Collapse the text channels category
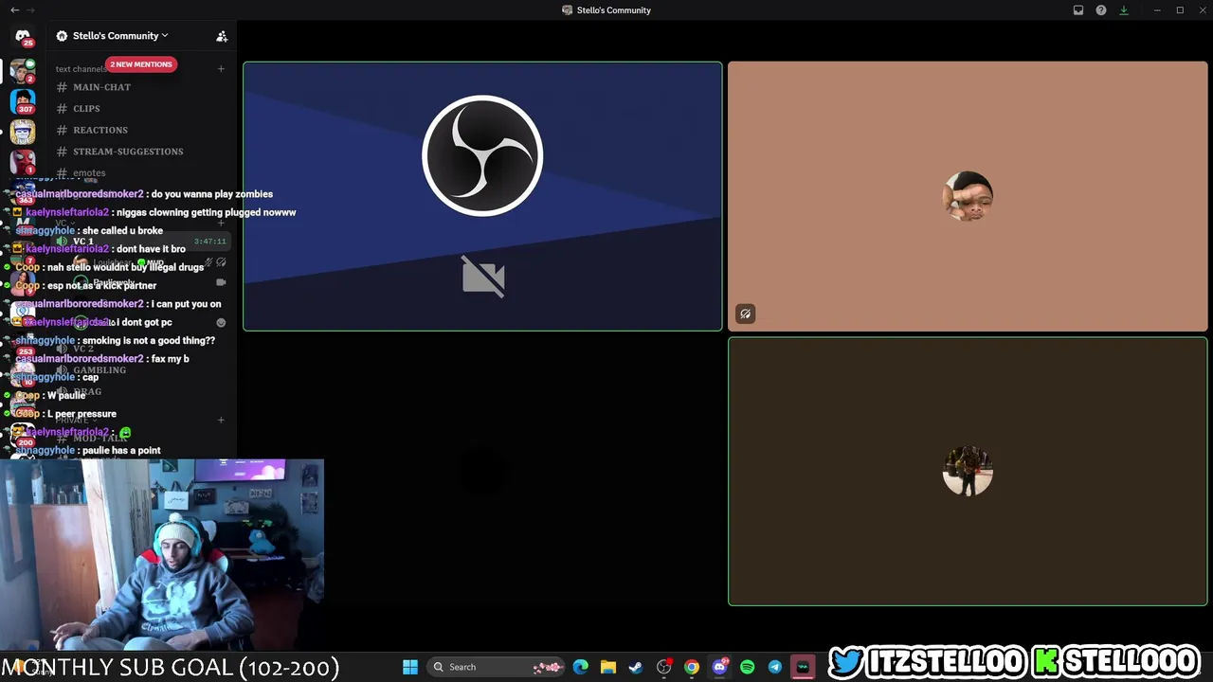 click(x=80, y=69)
